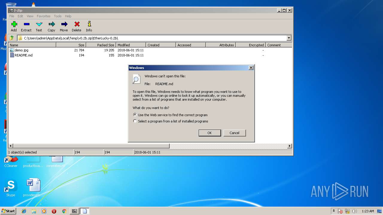Sort by Packed Size column header

(x=101, y=45)
